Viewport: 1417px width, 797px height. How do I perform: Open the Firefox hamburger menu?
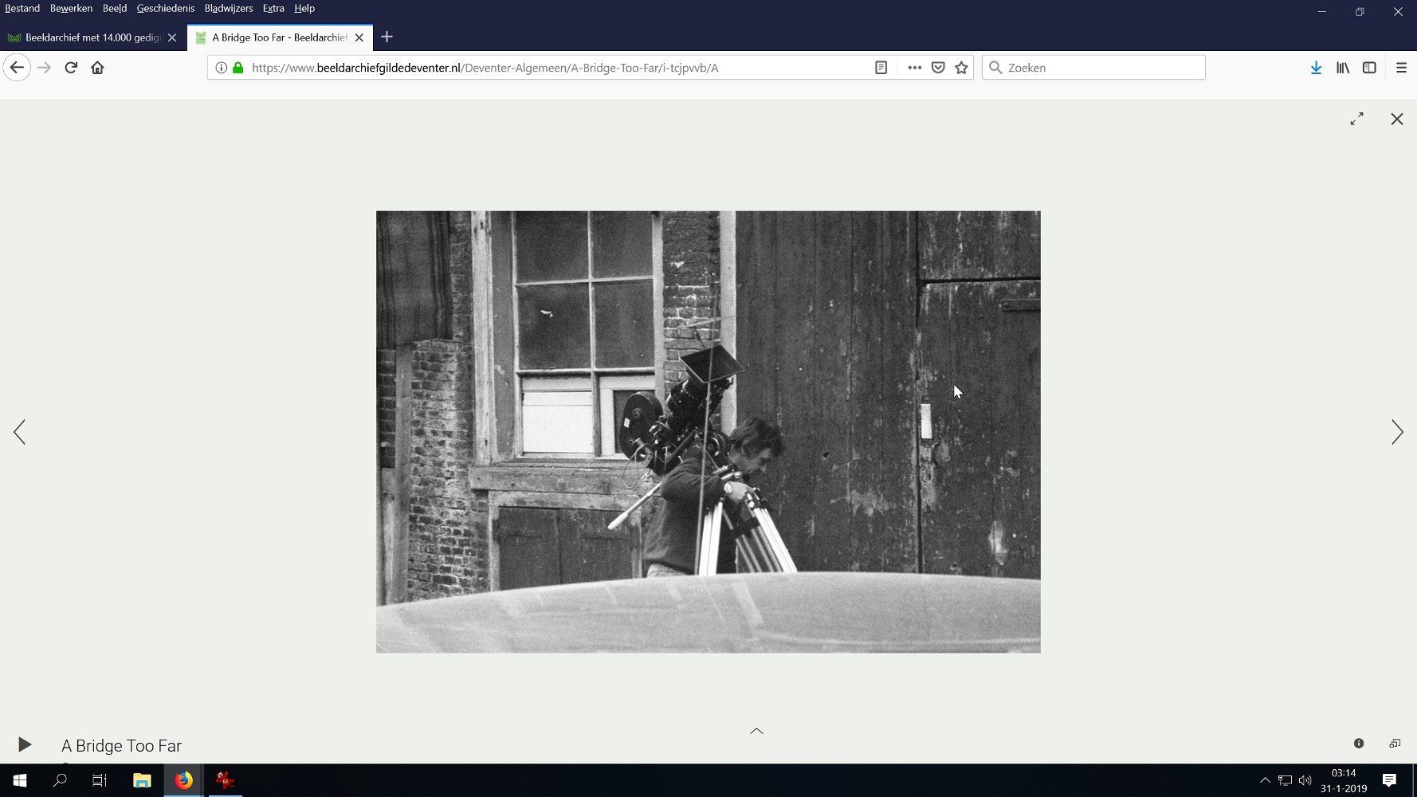(1401, 68)
